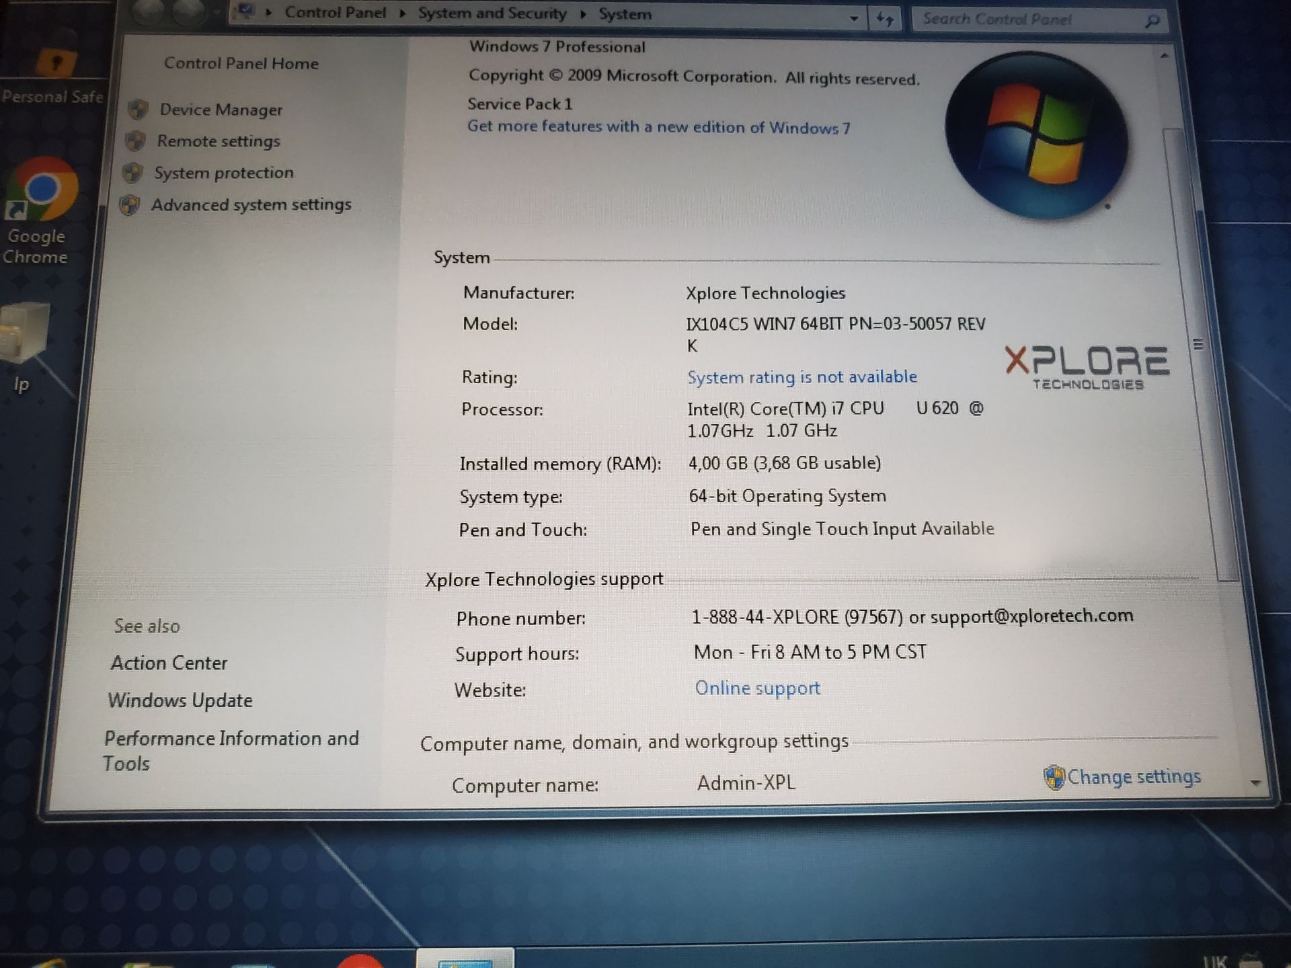Open Performance Information and Tools link

(231, 751)
